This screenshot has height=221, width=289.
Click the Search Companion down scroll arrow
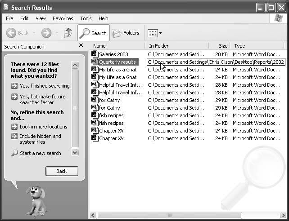click(75, 153)
